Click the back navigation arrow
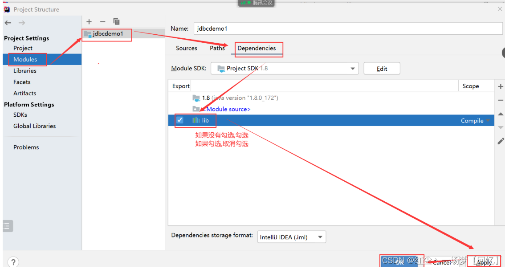 pos(8,23)
